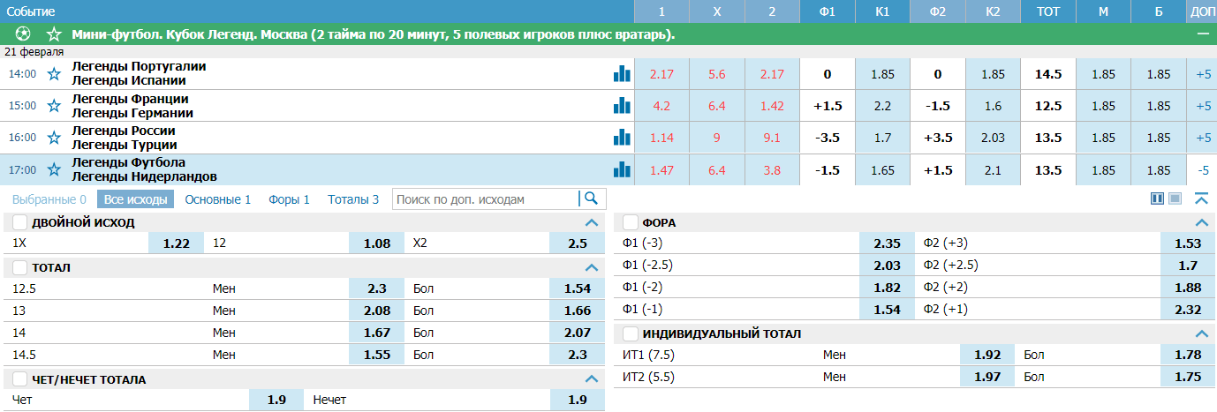Click in the Поиск по доп. исходам field
The height and width of the screenshot is (412, 1217).
[486, 199]
